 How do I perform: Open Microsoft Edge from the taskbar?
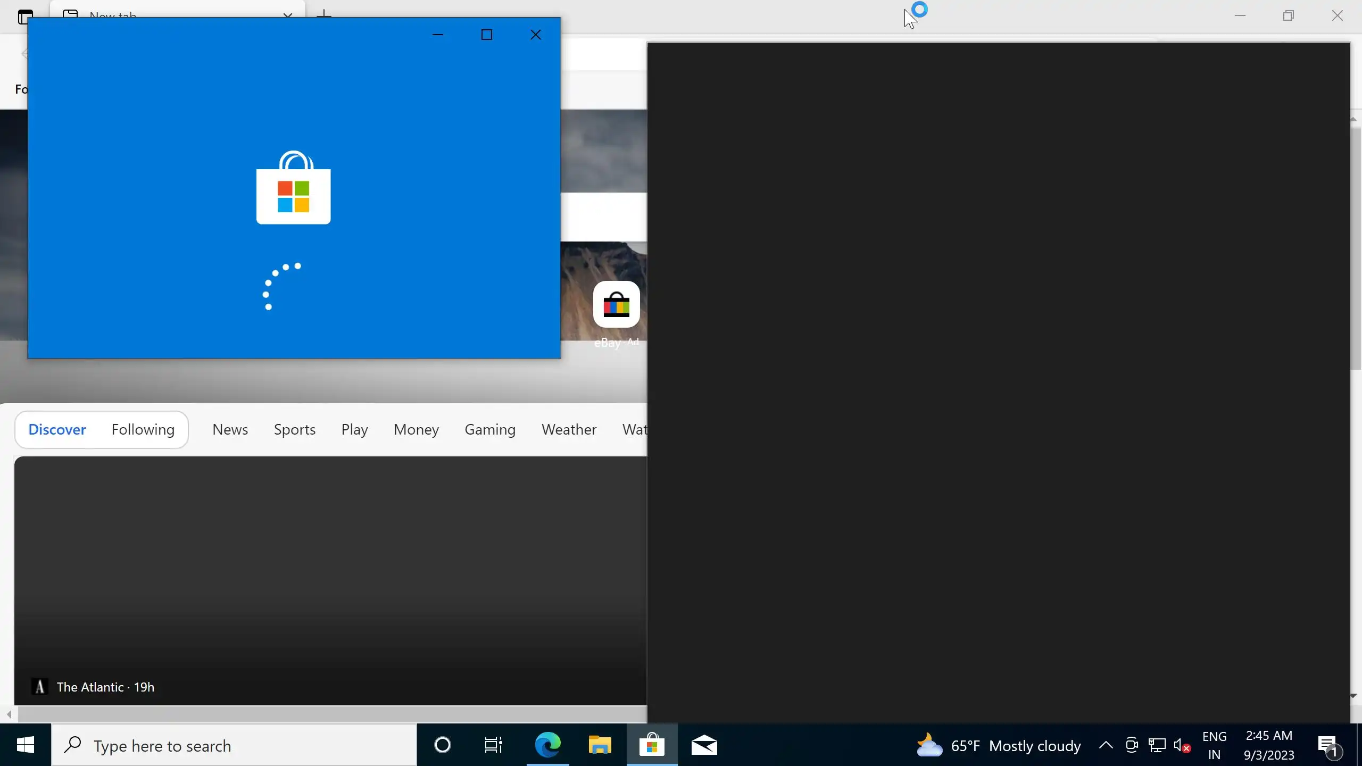547,745
